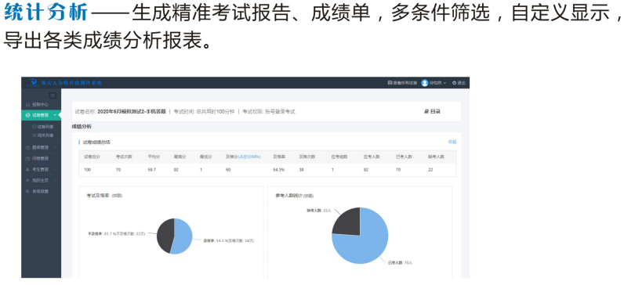Click the 最高分 value 92
The height and width of the screenshot is (285, 624).
(x=176, y=170)
